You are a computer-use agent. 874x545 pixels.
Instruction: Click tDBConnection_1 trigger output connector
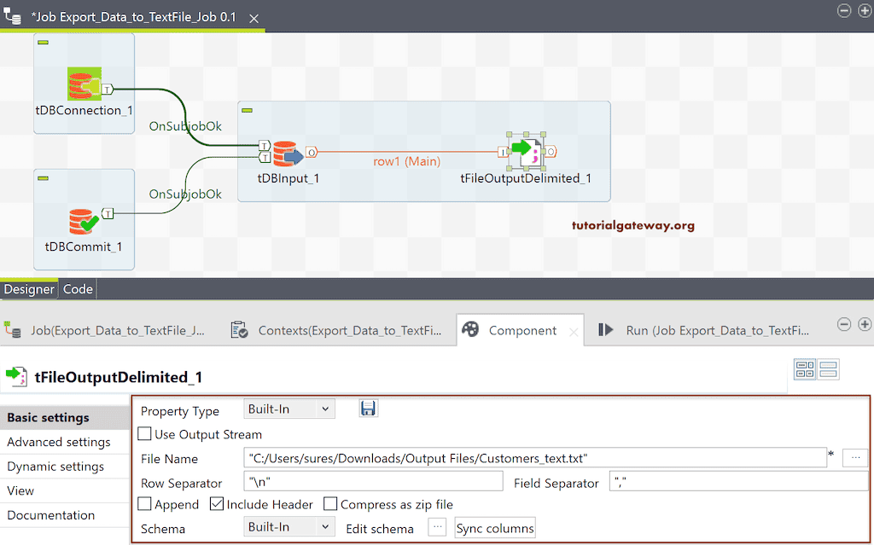[107, 90]
